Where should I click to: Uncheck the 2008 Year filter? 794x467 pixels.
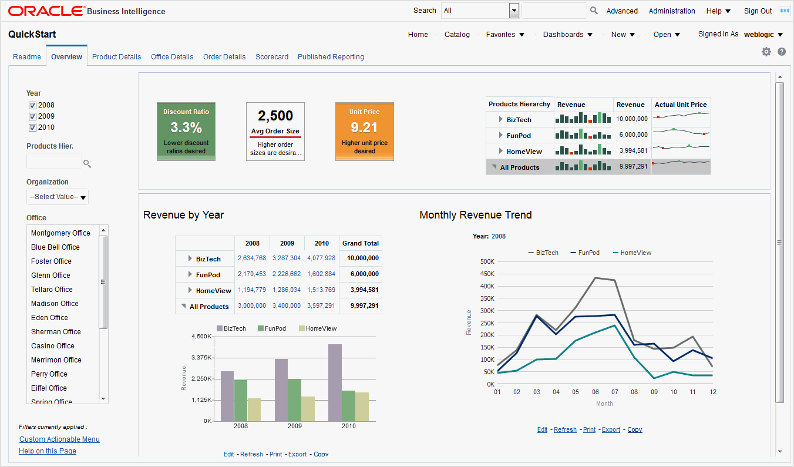tap(32, 105)
